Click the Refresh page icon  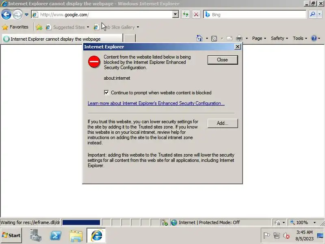coord(186,15)
